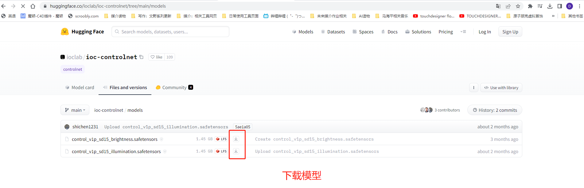Open History: 2 commits

(x=495, y=110)
